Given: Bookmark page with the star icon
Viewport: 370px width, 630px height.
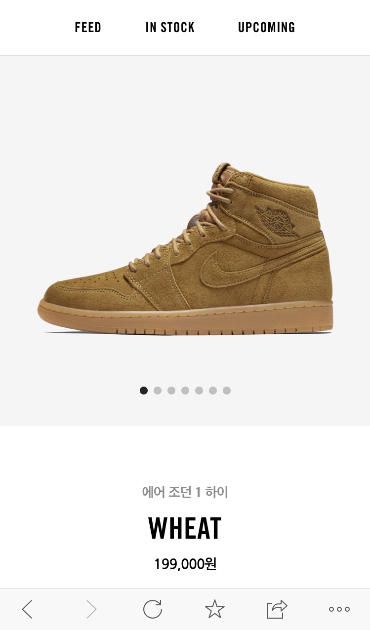Looking at the screenshot, I should click(x=214, y=609).
